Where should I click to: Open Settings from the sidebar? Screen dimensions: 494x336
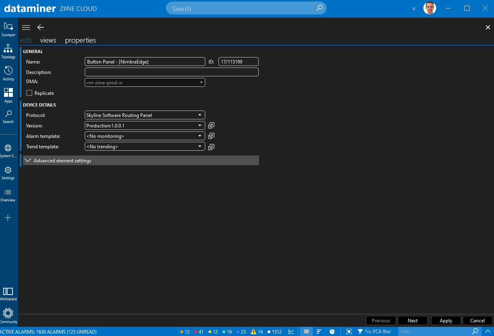(8, 173)
